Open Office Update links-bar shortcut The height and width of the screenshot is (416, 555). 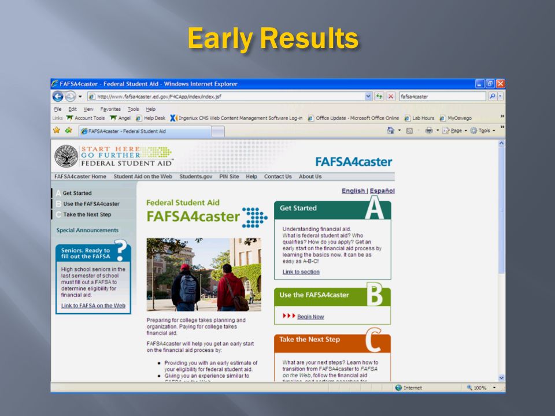[353, 118]
